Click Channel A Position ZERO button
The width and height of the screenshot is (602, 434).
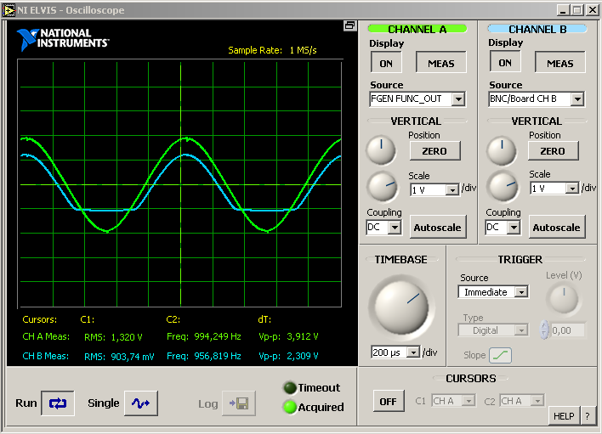[x=434, y=151]
